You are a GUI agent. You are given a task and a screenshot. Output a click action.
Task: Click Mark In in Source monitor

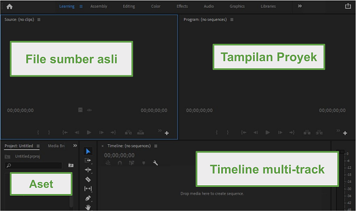coord(38,132)
